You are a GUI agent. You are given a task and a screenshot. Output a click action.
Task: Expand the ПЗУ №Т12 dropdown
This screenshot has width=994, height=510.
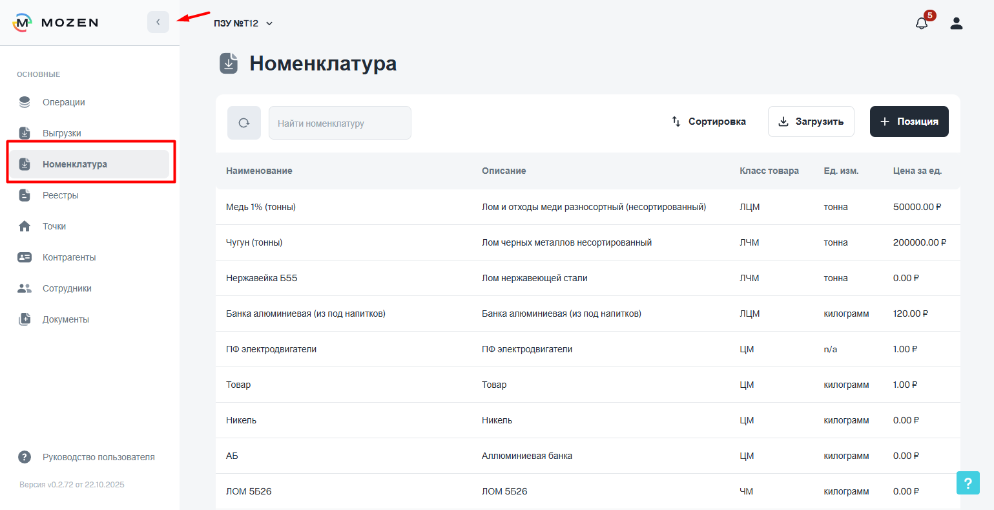(243, 23)
